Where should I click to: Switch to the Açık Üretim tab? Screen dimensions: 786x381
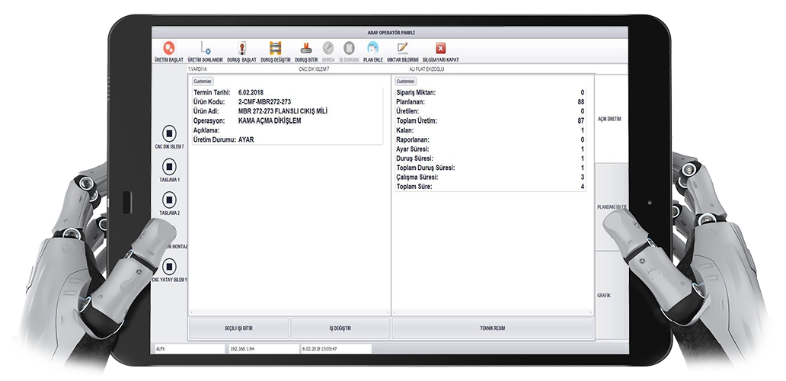tap(610, 120)
